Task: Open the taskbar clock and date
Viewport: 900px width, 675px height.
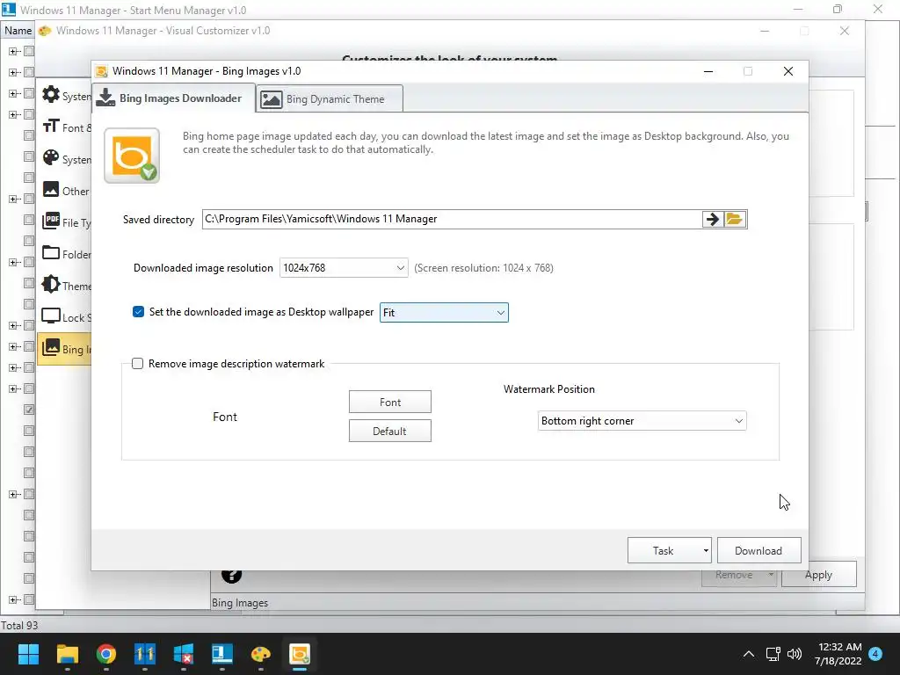Action: (x=838, y=654)
